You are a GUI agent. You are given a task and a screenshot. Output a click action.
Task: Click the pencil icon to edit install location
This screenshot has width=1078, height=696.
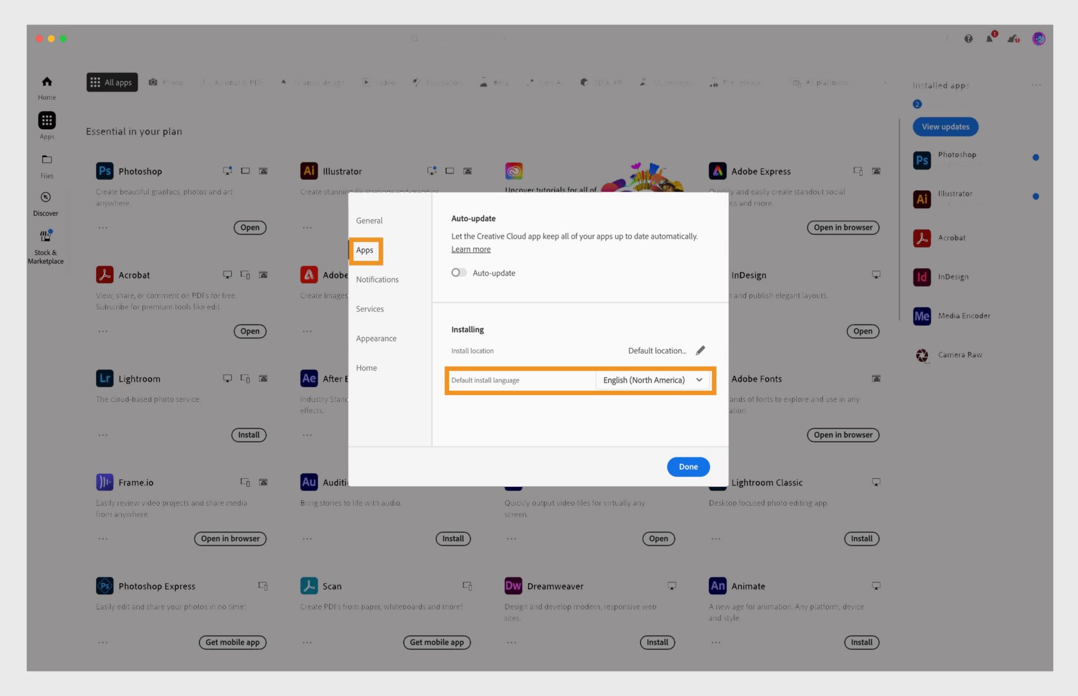click(700, 351)
